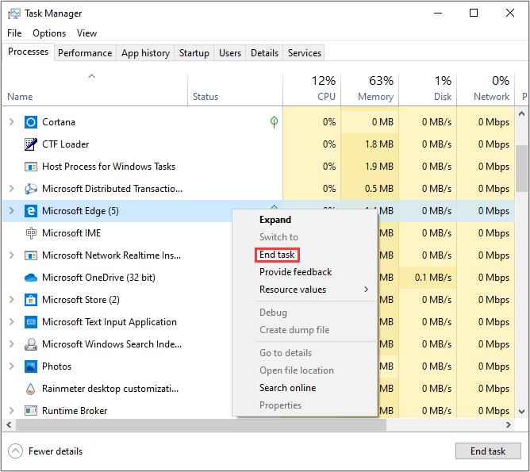Click the CTF Loader pen icon

31,144
